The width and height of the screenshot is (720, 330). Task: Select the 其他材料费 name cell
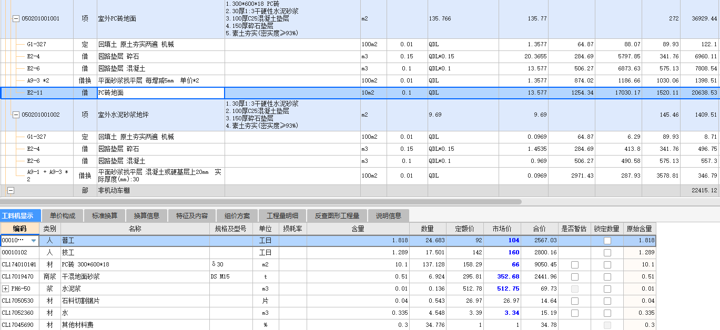[x=135, y=325]
